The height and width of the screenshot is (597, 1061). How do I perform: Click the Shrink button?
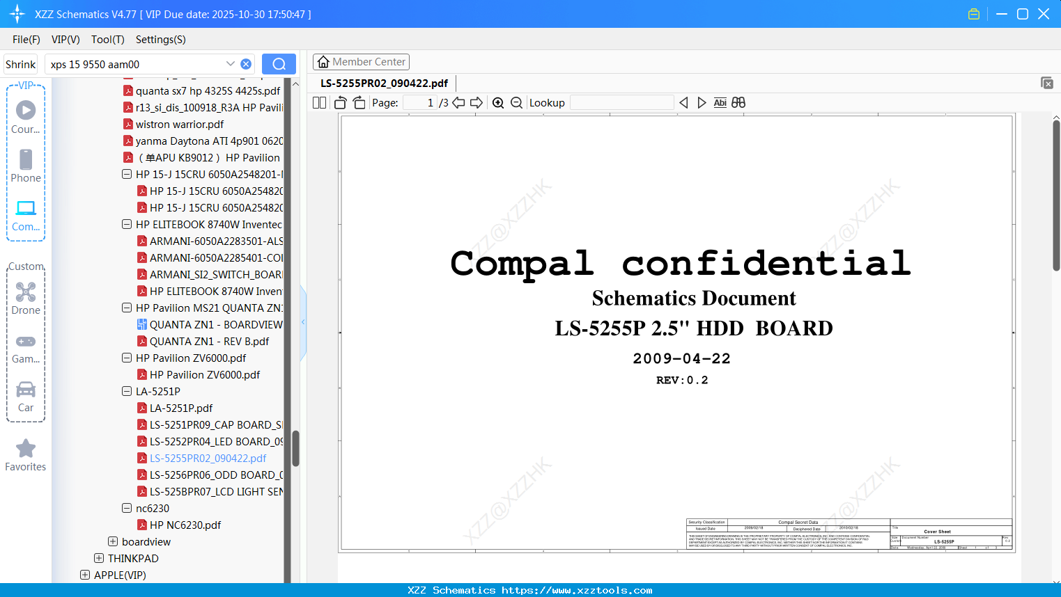pos(20,64)
